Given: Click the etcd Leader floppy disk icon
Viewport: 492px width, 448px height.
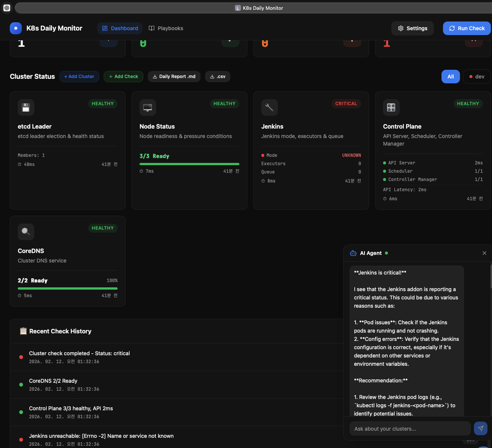Looking at the screenshot, I should pyautogui.click(x=26, y=107).
